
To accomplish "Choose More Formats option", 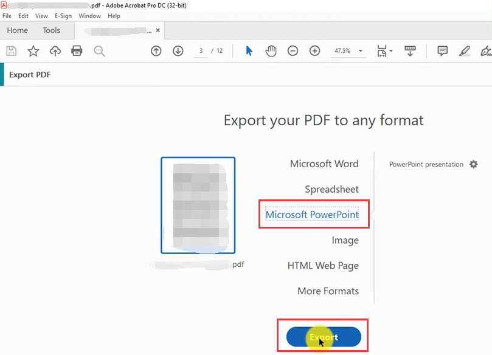I will [x=328, y=291].
